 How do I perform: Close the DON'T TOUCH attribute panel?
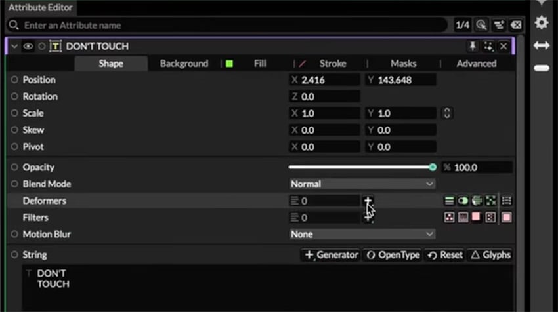(x=504, y=46)
